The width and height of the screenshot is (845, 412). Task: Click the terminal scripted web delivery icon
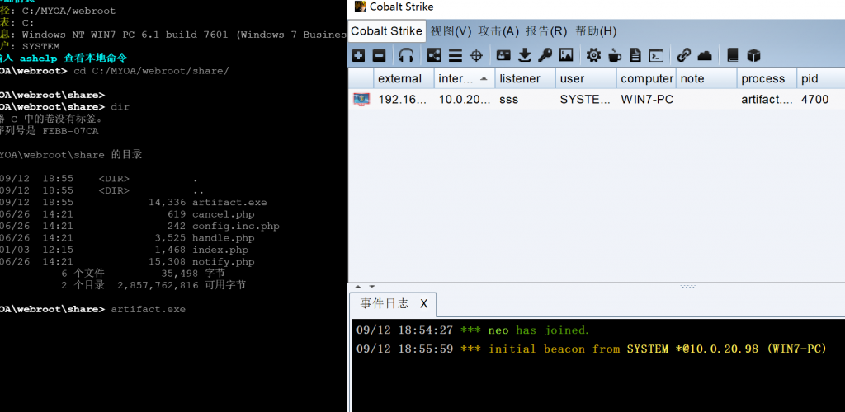[x=656, y=55]
